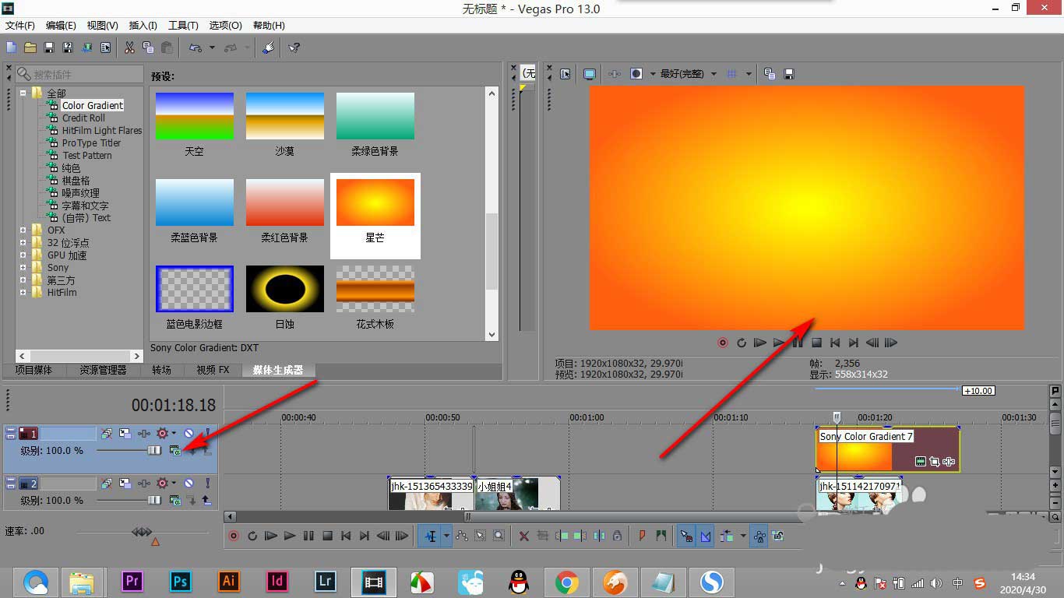Viewport: 1064px width, 598px height.
Task: Select the normal edit tool
Action: click(x=431, y=536)
